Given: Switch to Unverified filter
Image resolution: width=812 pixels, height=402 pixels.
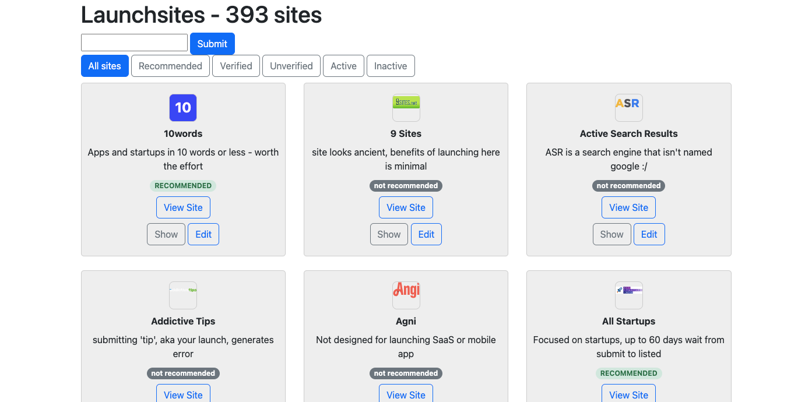Looking at the screenshot, I should point(291,66).
